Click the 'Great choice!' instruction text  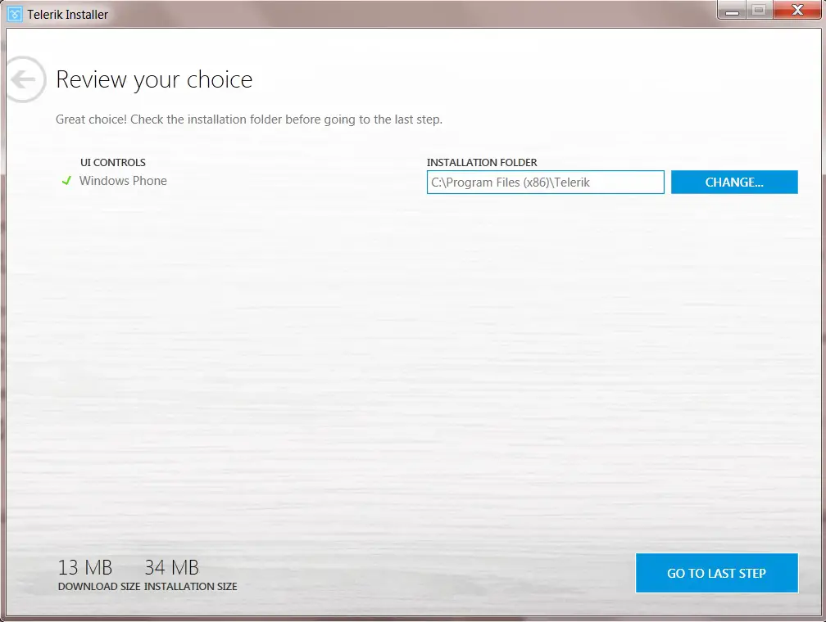[x=249, y=119]
